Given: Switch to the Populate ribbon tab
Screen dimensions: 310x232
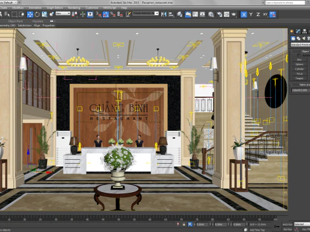Looking at the screenshot, I should [38, 21].
